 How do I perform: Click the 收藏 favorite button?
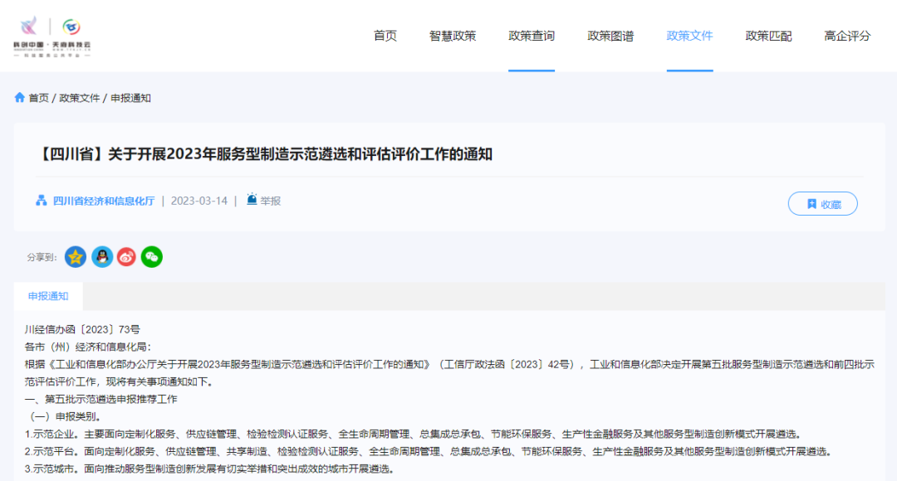click(822, 203)
